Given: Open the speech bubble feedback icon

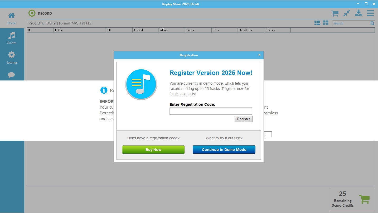Looking at the screenshot, I should click(12, 75).
